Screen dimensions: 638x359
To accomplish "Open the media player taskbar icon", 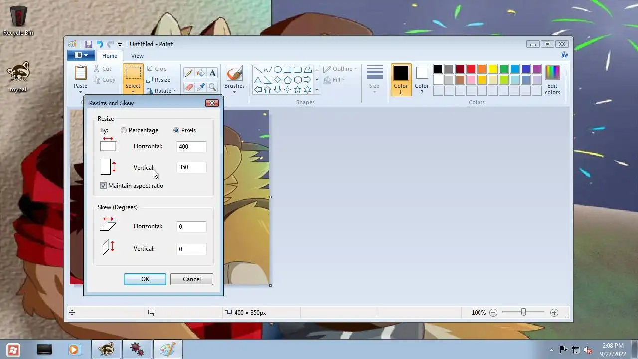I will (74, 349).
